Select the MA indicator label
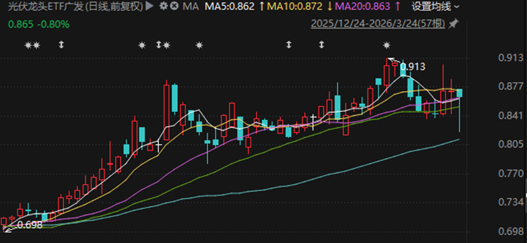 (x=191, y=6)
